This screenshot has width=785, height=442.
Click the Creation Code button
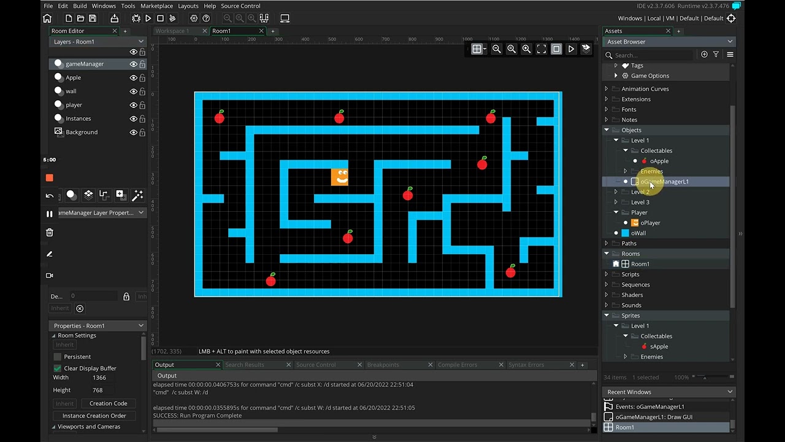point(109,403)
